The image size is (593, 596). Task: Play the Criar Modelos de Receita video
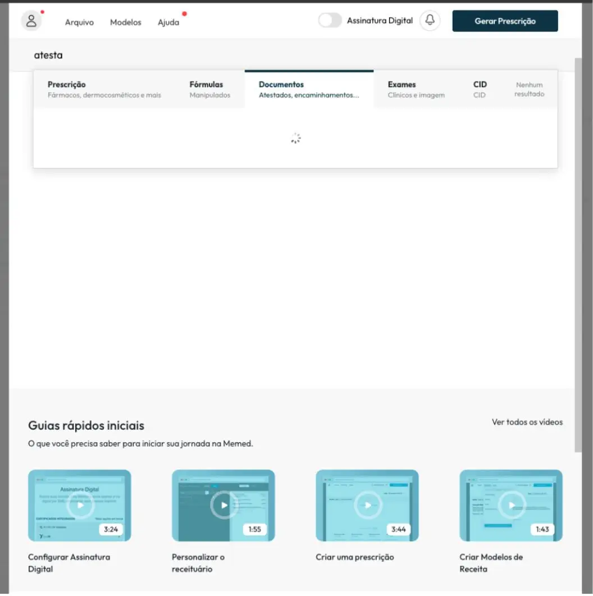511,505
